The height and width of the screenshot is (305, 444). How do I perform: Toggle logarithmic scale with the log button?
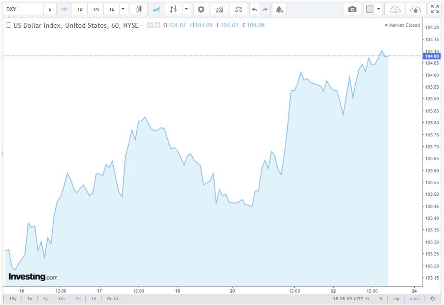point(396,299)
